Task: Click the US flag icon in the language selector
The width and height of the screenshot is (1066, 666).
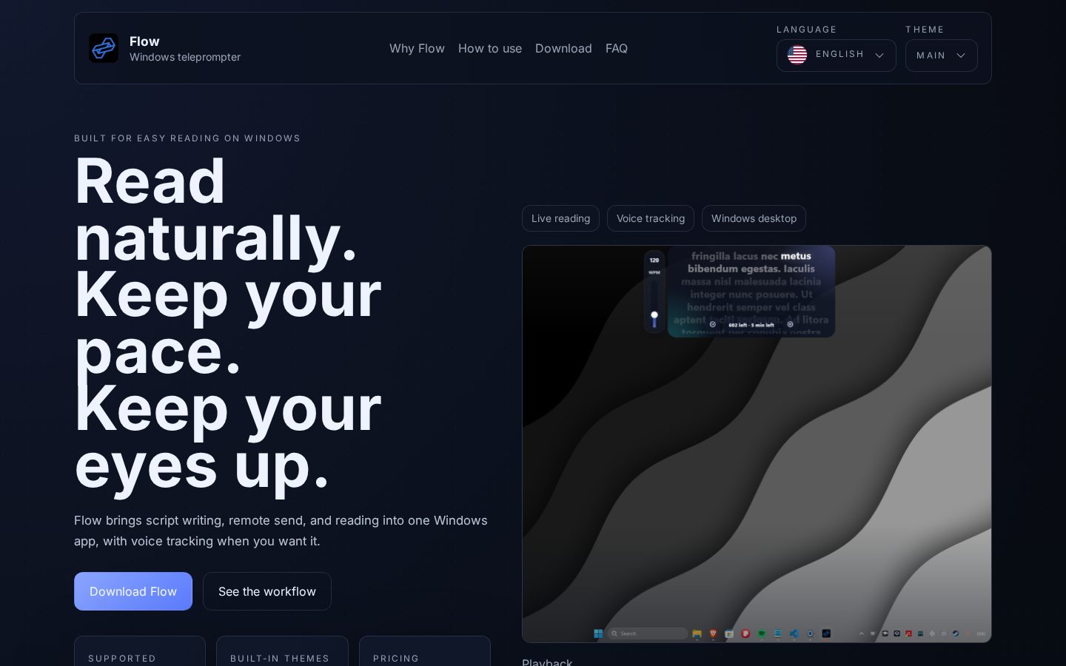Action: [797, 55]
